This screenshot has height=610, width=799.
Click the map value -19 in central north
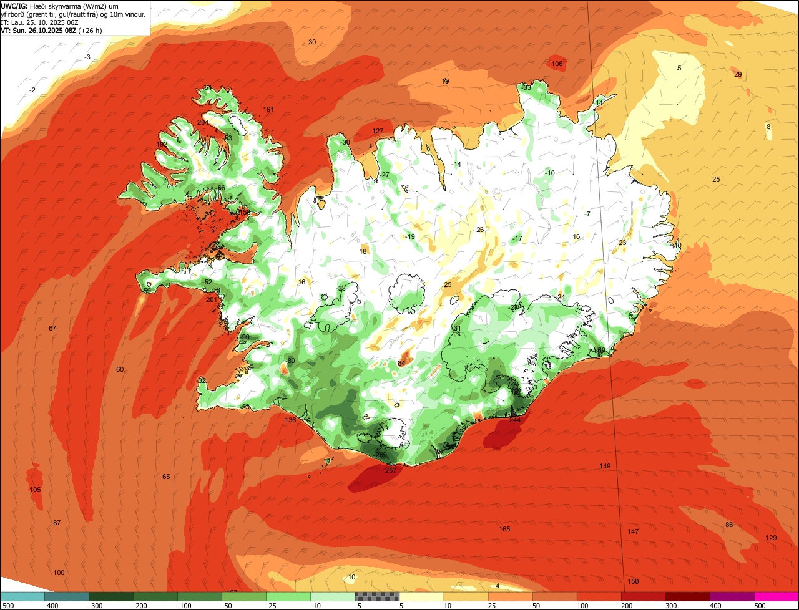pyautogui.click(x=409, y=236)
